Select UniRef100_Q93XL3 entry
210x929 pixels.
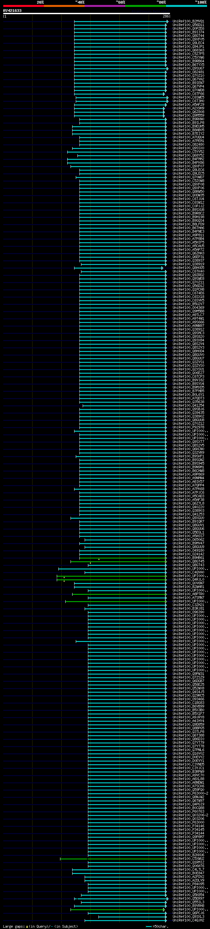(188, 916)
